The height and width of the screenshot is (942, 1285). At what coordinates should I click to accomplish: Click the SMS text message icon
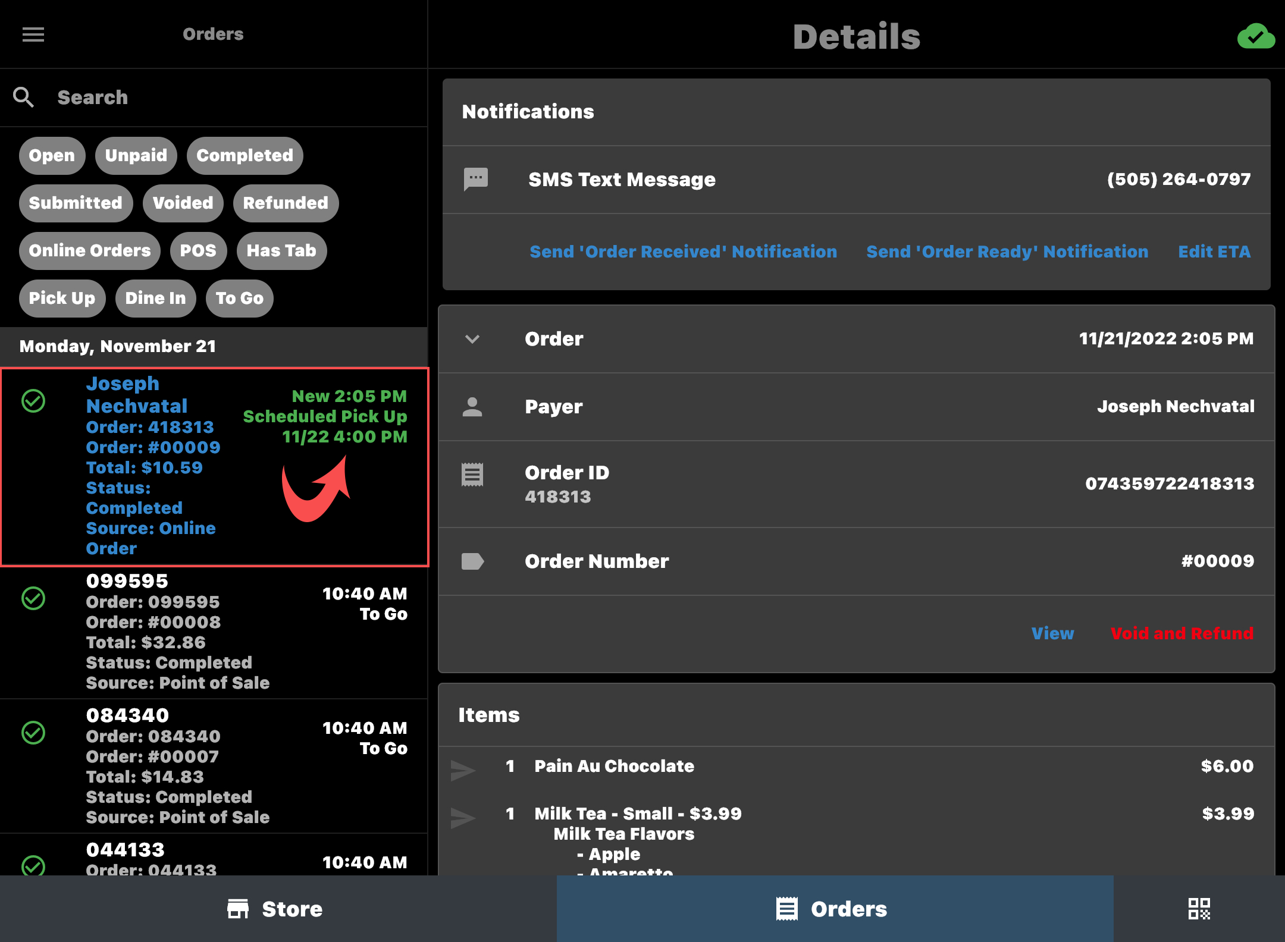click(475, 179)
